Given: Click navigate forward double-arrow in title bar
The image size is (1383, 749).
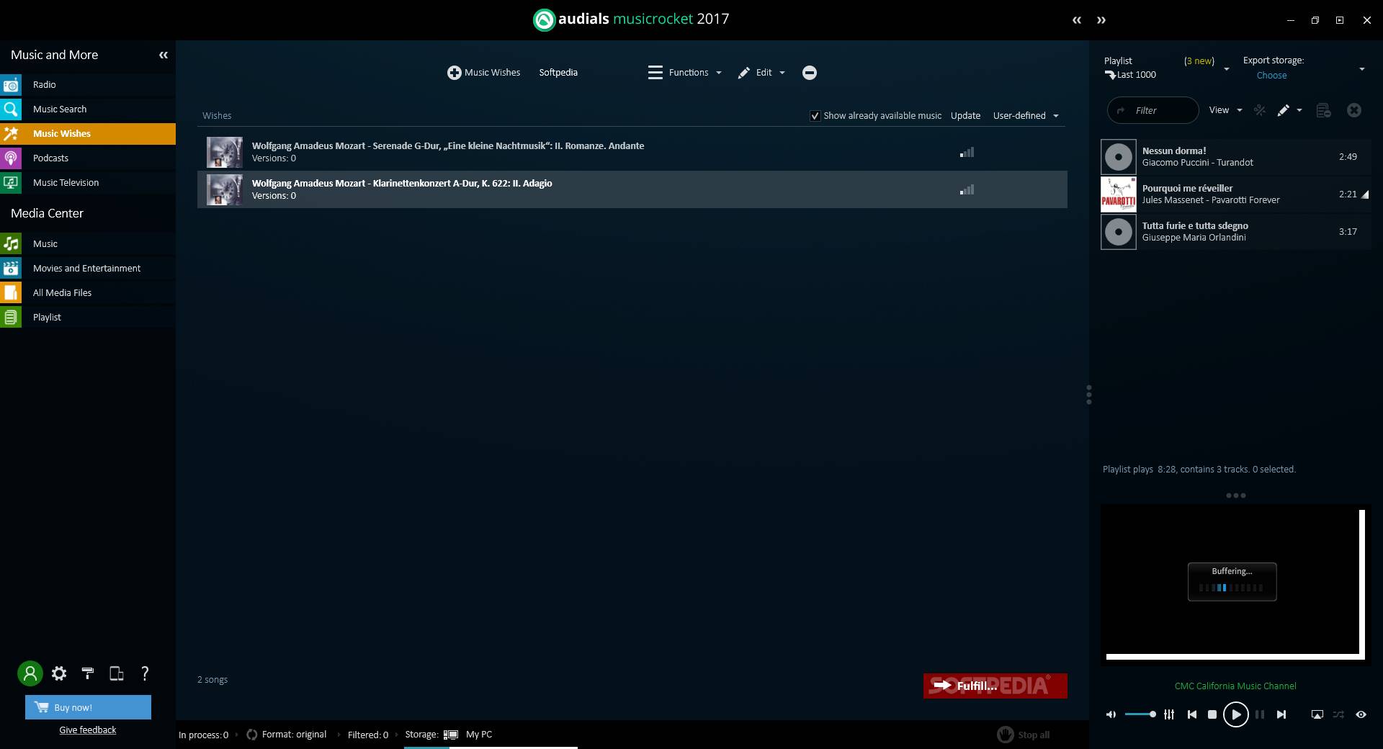Looking at the screenshot, I should 1101,20.
